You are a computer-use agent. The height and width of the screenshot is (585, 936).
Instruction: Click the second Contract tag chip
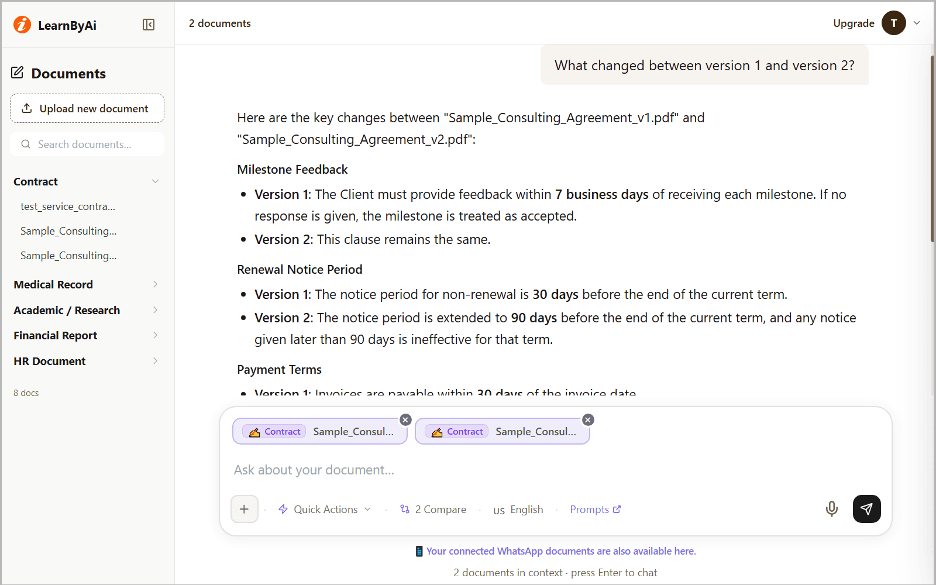tap(457, 432)
